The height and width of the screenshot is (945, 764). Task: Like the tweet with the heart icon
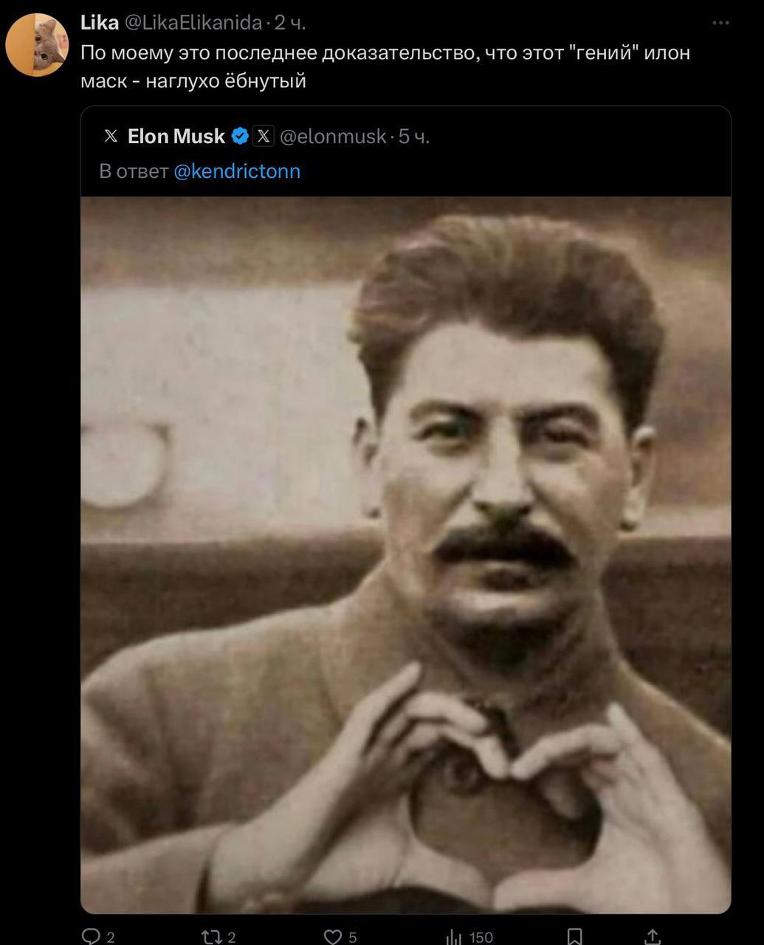pos(333,936)
